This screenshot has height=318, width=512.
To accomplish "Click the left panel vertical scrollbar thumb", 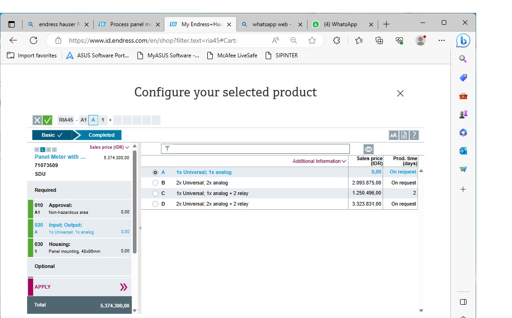I will click(135, 201).
